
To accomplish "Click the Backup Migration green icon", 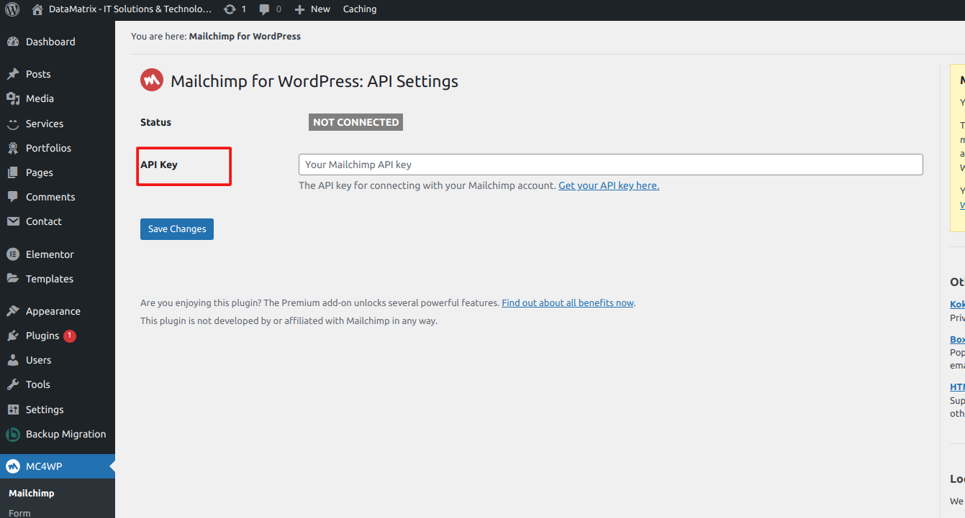I will 13,434.
